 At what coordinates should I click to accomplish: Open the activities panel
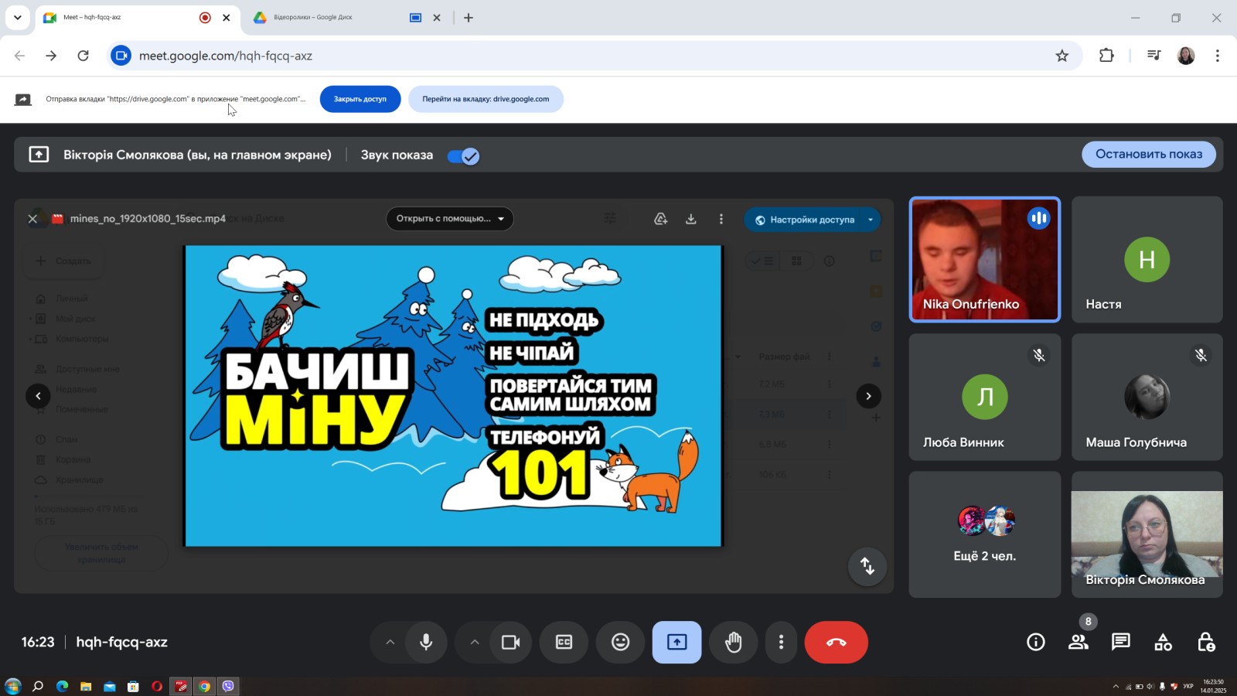pyautogui.click(x=1163, y=642)
